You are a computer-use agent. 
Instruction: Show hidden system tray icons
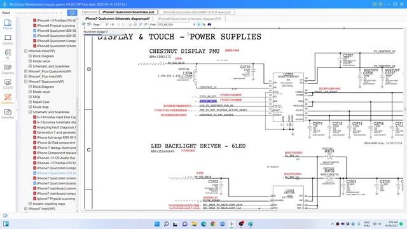[x=332, y=224]
